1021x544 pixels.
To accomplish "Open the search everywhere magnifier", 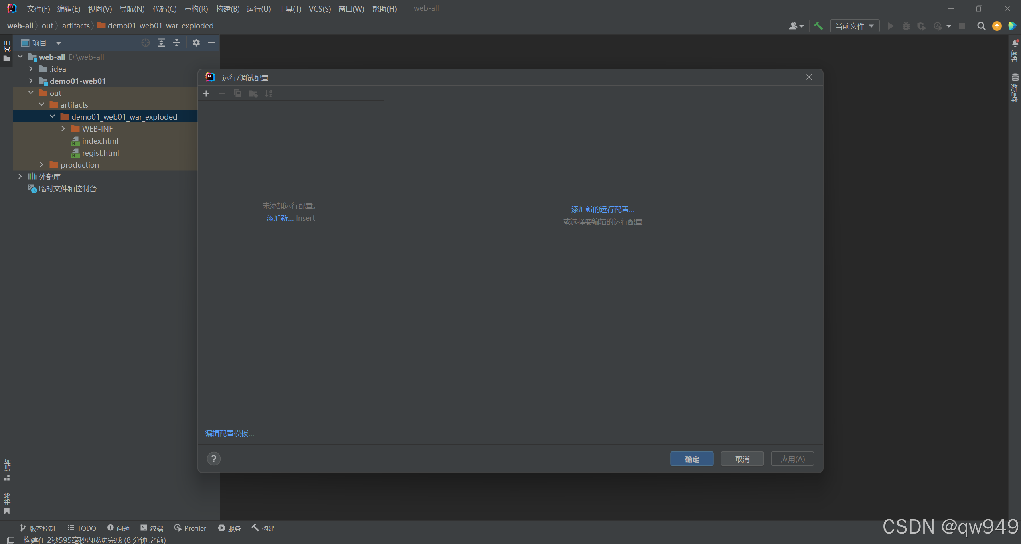I will [981, 26].
